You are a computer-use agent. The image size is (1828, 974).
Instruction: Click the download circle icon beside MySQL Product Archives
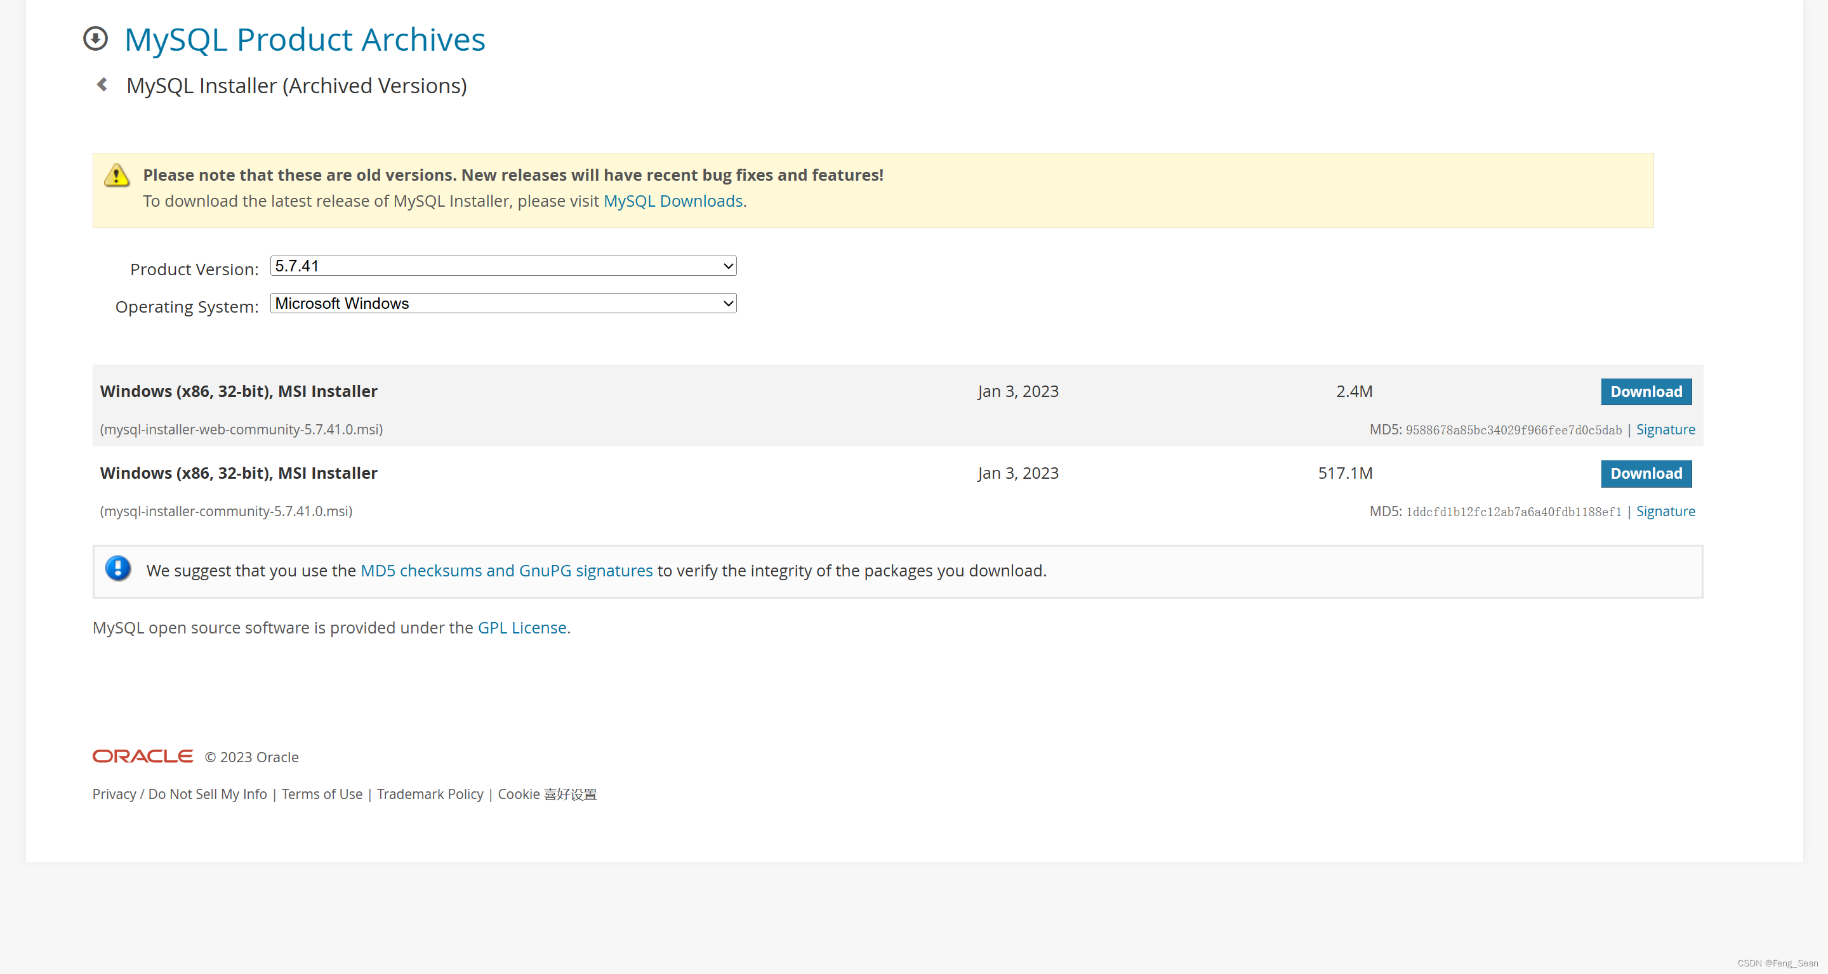point(95,39)
